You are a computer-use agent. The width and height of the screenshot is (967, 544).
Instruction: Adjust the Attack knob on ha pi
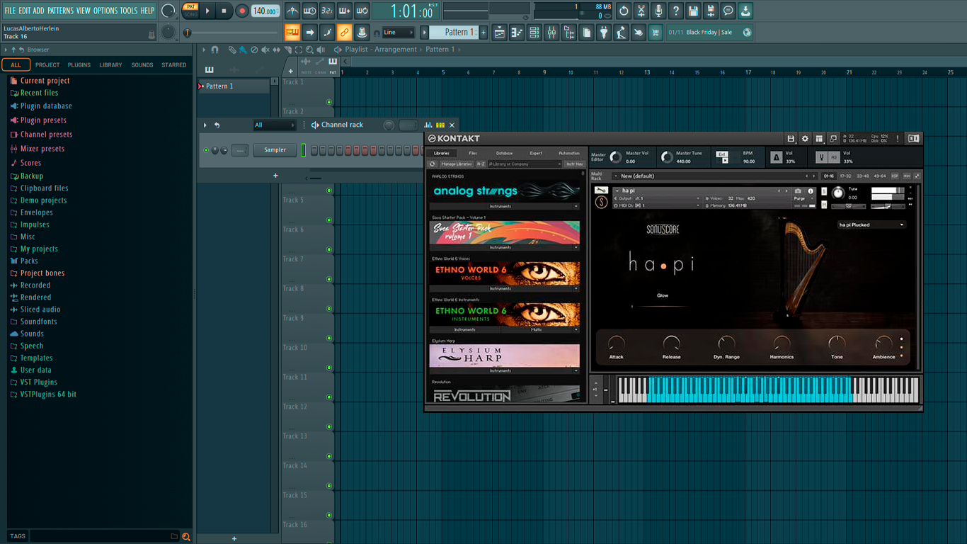[x=617, y=344]
